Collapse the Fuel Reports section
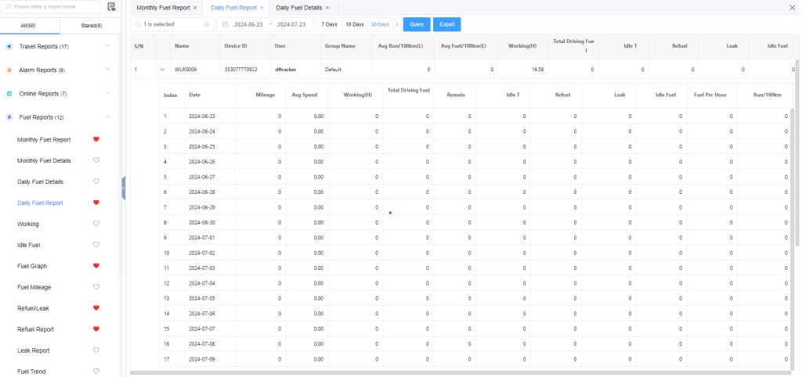Screen dimensions: 802x377 point(107,117)
